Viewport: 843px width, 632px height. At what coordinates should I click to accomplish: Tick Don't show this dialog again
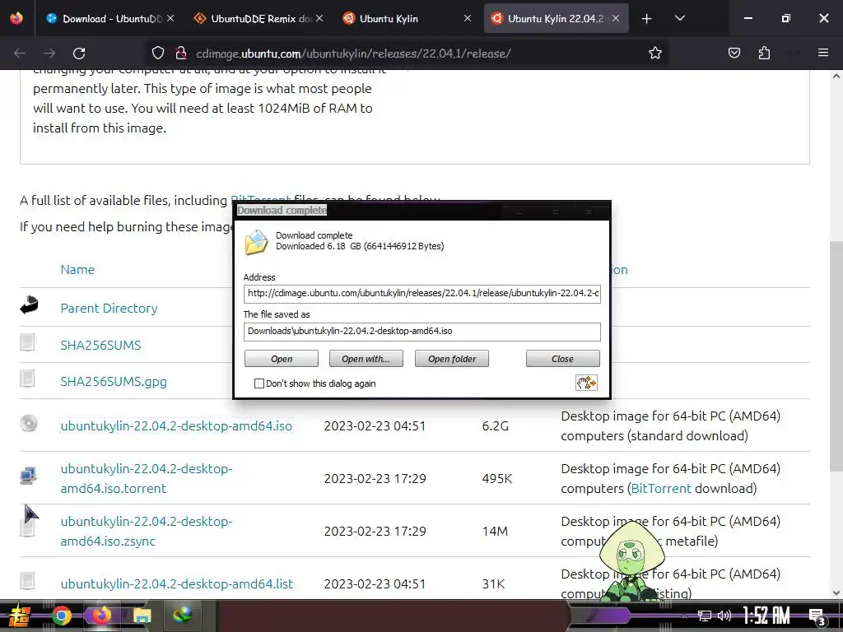point(259,383)
